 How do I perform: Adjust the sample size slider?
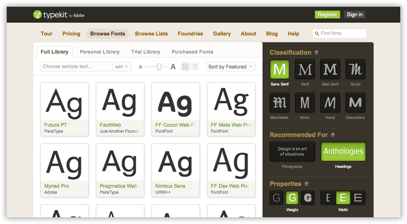(x=159, y=67)
